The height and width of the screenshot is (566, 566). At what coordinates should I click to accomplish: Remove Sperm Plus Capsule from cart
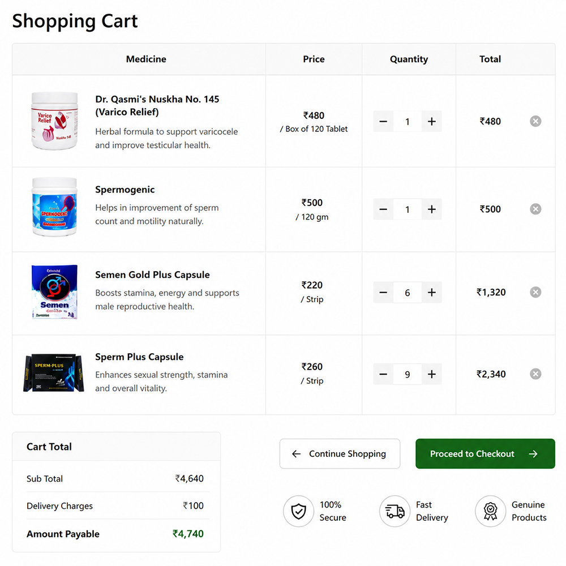[x=535, y=374]
